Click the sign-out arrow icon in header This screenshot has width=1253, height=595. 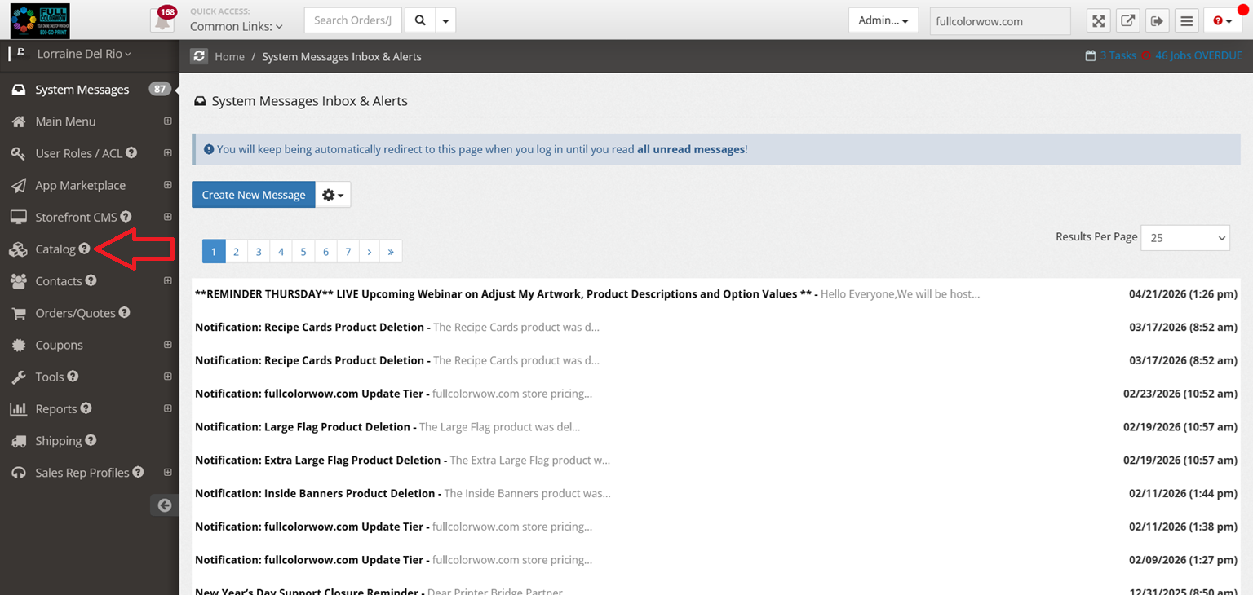(x=1158, y=21)
